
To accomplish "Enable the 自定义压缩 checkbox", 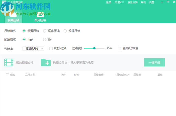I will [x=51, y=48].
